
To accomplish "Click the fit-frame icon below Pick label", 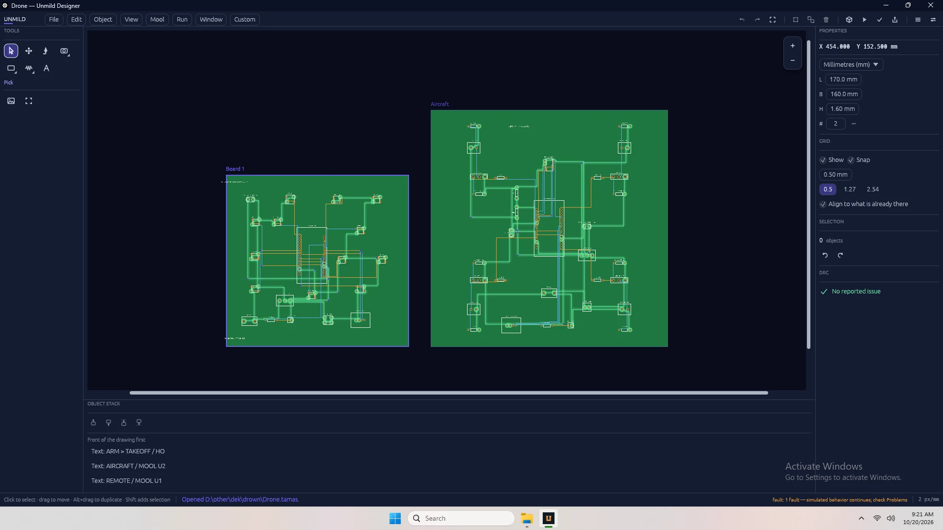I will (x=28, y=101).
